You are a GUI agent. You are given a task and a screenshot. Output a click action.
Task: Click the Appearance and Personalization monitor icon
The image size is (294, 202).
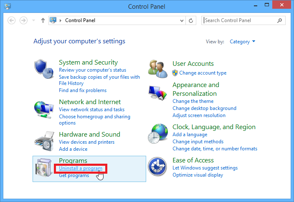[157, 93]
